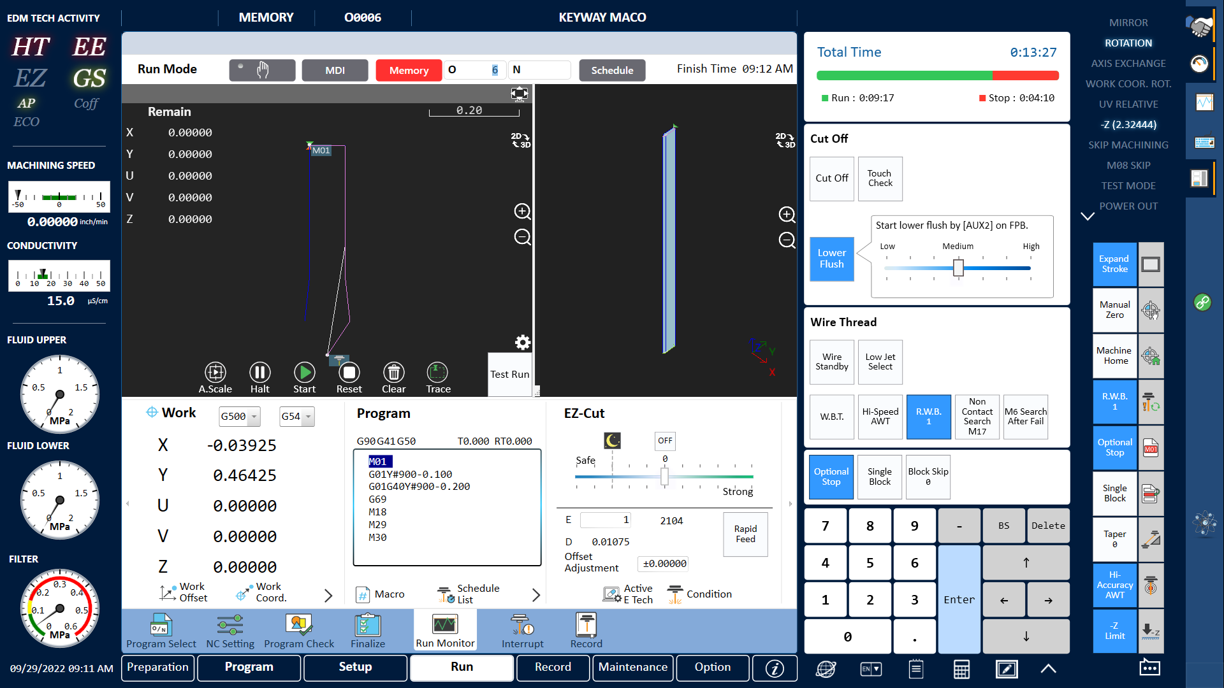Open the EN language selector
Image resolution: width=1224 pixels, height=688 pixels.
point(870,669)
